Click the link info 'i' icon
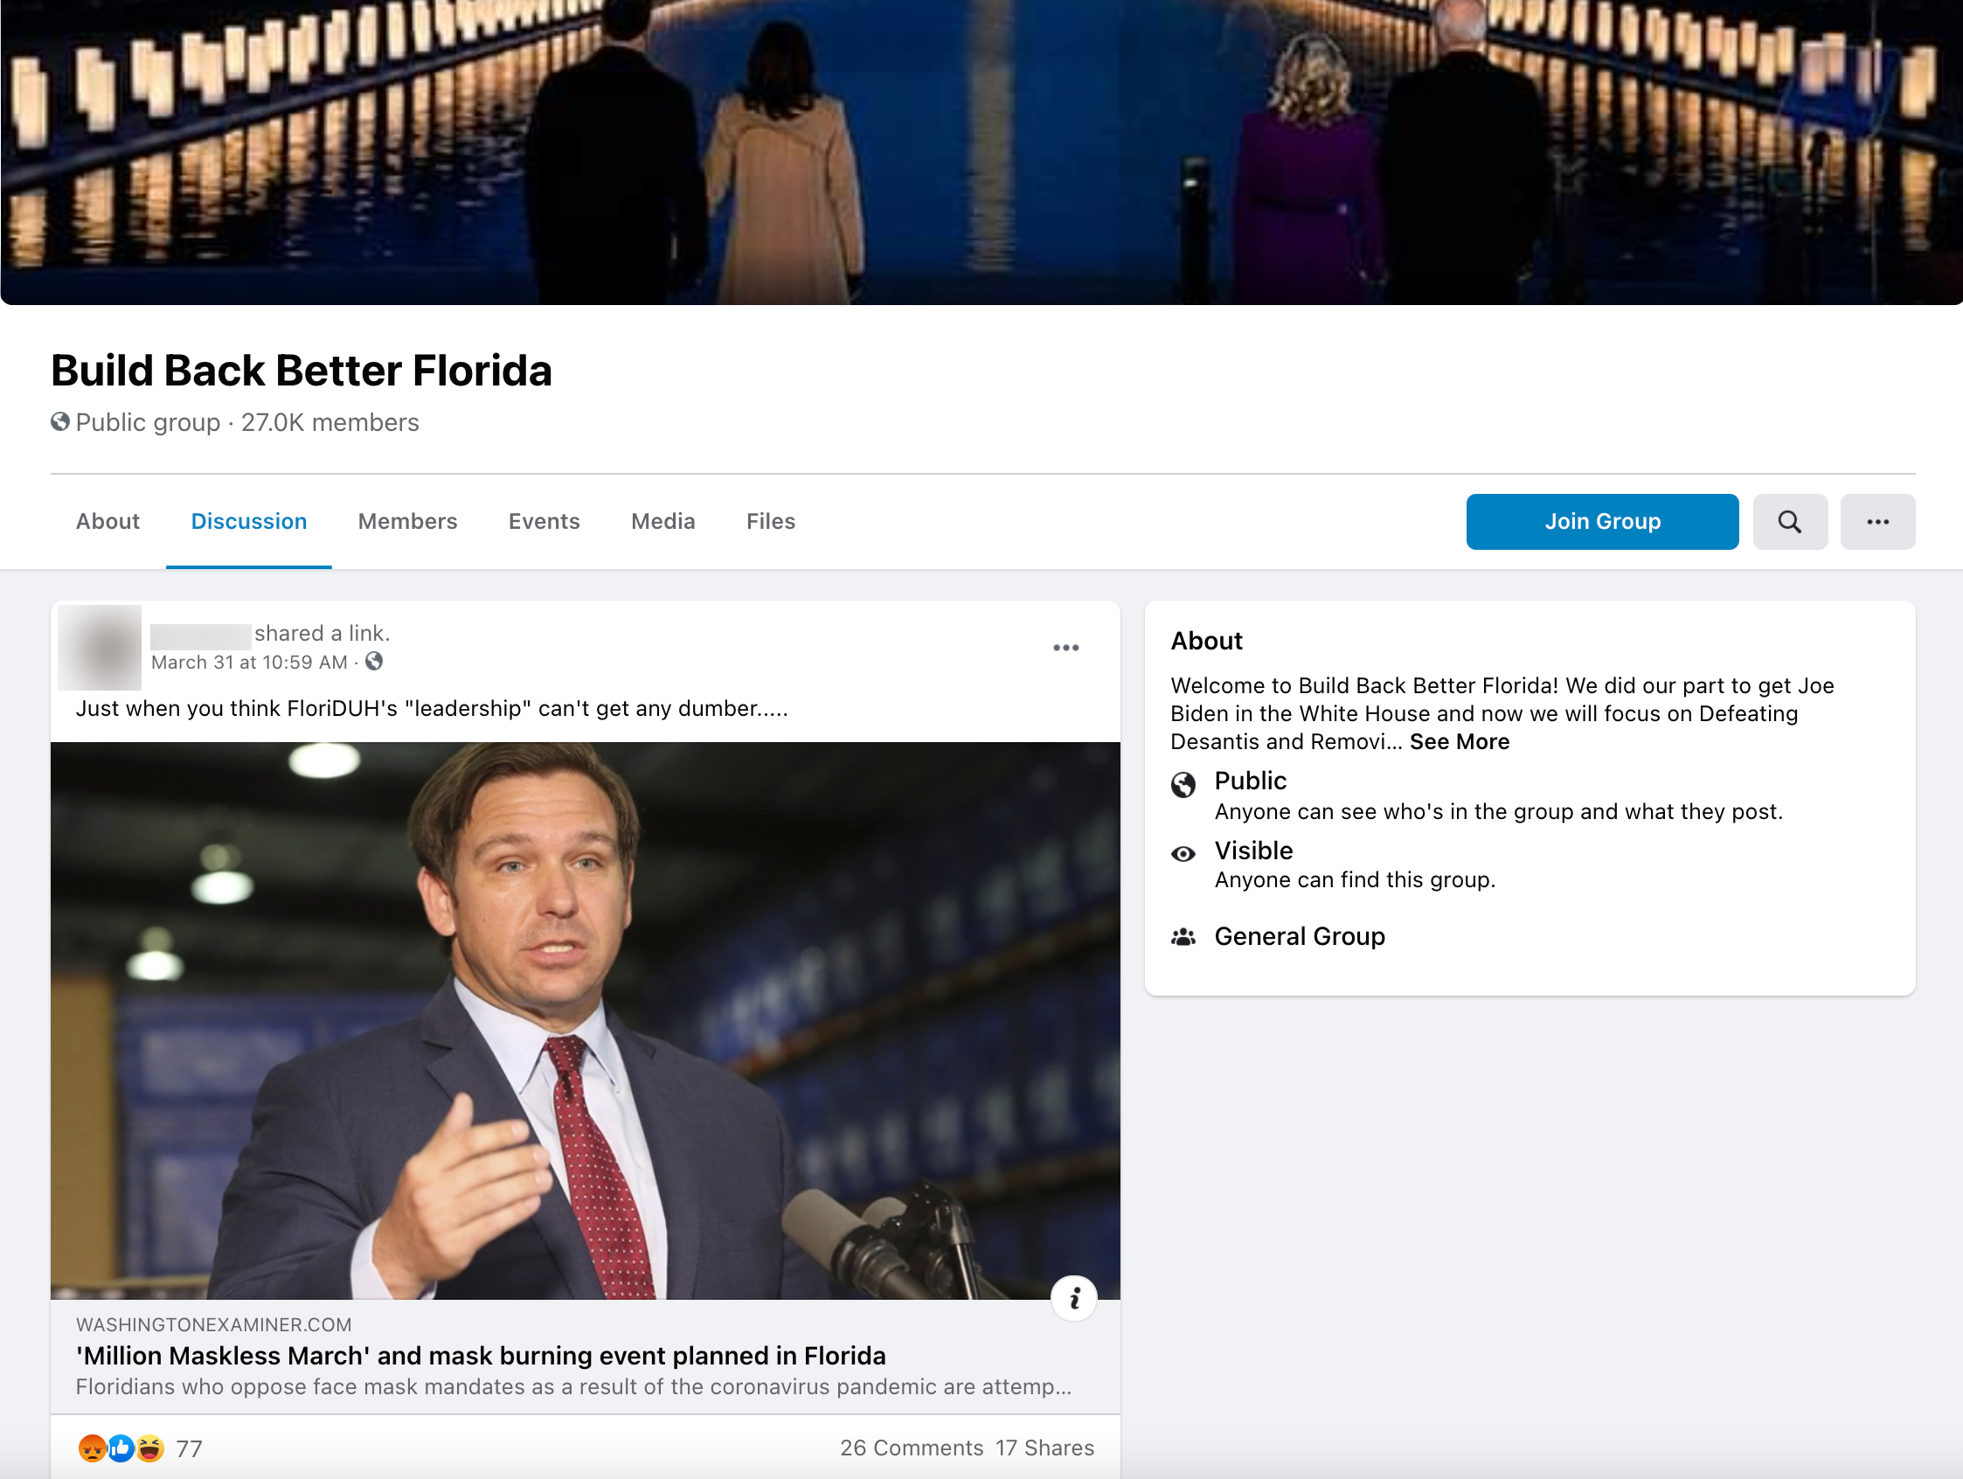Image resolution: width=1963 pixels, height=1479 pixels. (1074, 1299)
